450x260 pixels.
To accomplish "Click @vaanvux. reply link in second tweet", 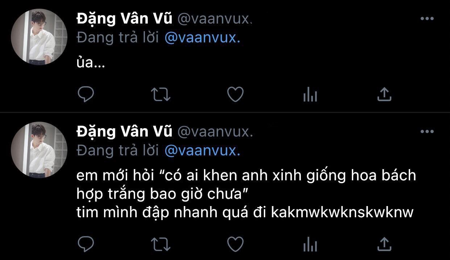I will 203,151.
